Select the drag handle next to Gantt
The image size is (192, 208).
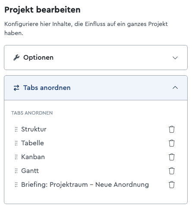pyautogui.click(x=16, y=171)
